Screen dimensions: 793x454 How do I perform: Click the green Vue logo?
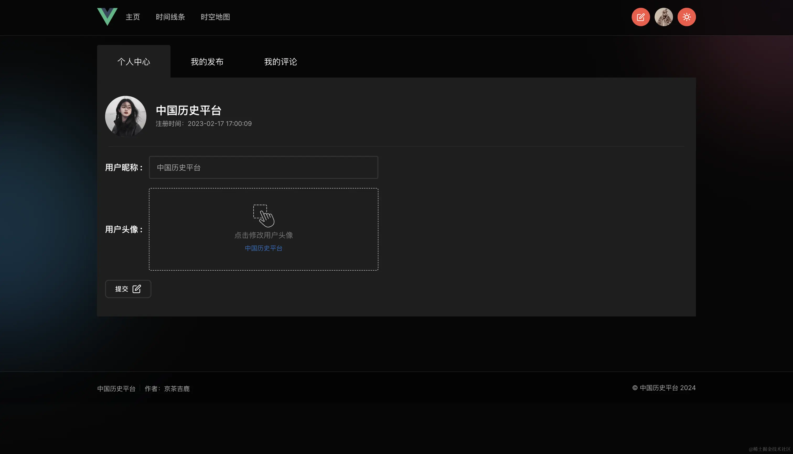pyautogui.click(x=107, y=17)
